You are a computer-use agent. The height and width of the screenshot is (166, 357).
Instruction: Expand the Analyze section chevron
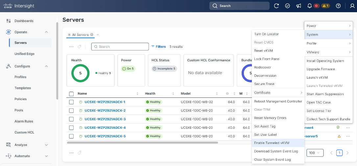(x=46, y=145)
